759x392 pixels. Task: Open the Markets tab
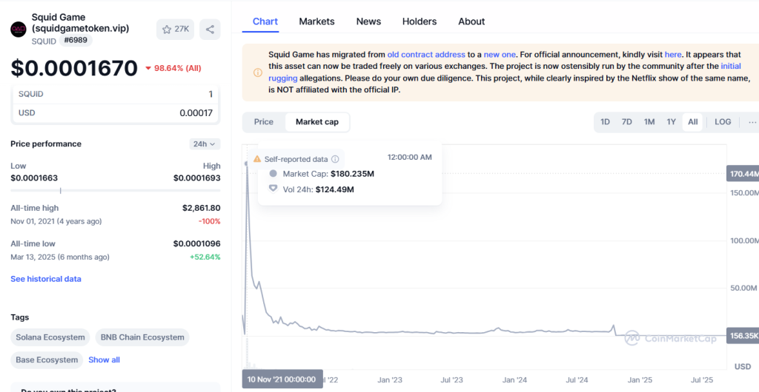point(316,21)
